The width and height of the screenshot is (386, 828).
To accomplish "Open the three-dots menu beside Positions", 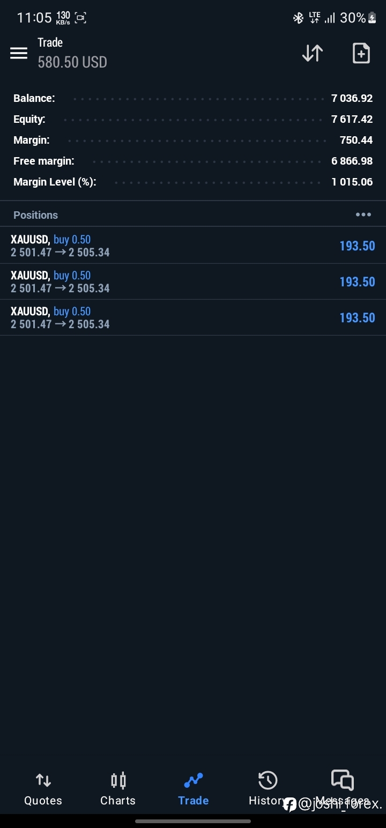I will 363,215.
